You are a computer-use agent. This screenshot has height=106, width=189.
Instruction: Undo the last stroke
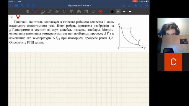point(123,6)
